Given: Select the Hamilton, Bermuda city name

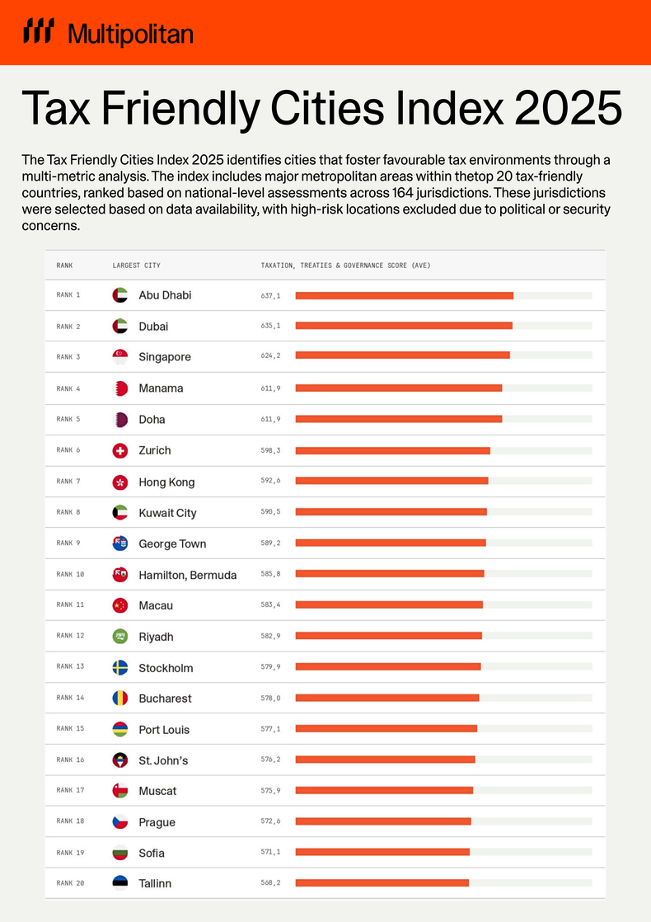Looking at the screenshot, I should 187,575.
